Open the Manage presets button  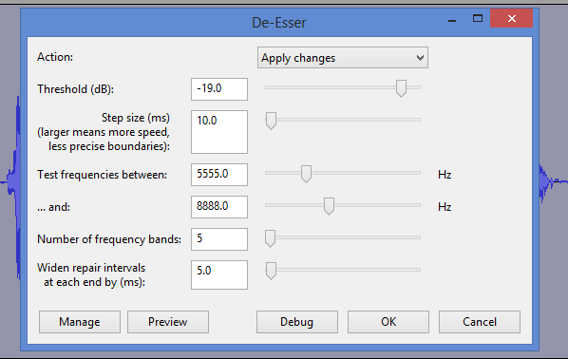(x=80, y=322)
